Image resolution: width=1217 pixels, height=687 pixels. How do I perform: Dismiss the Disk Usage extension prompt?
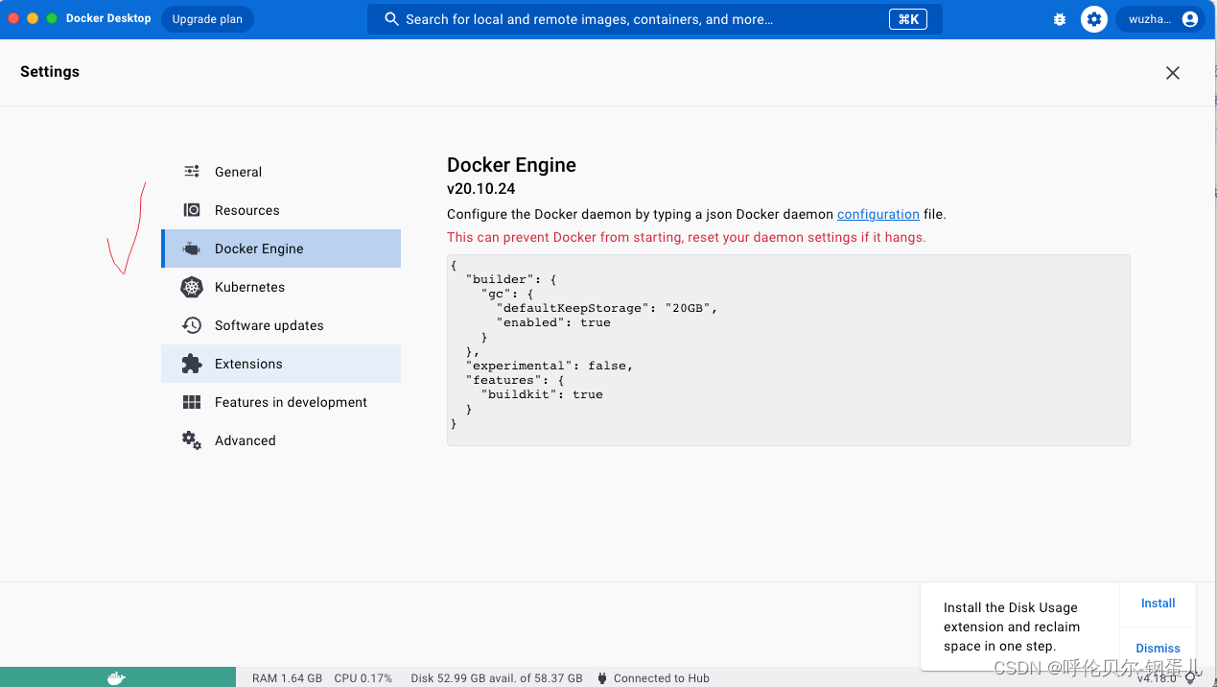(x=1158, y=649)
